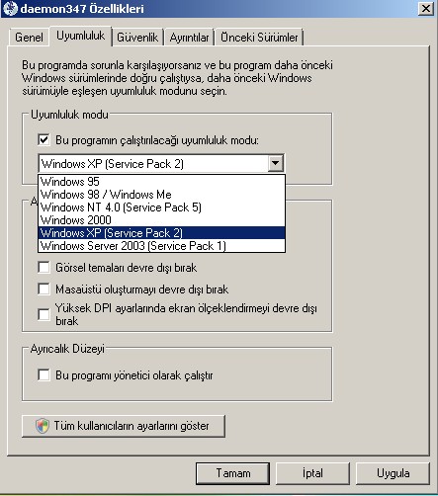Switch to the Genel tab
Screen dimensions: 438x496
pos(29,38)
